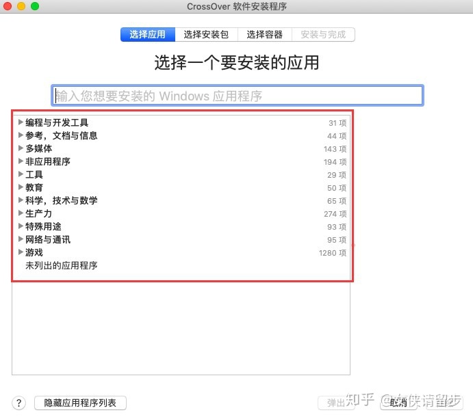Select the 特殊用途 category label

click(43, 226)
